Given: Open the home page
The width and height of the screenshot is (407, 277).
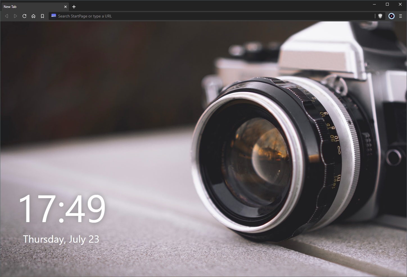Looking at the screenshot, I should click(33, 16).
